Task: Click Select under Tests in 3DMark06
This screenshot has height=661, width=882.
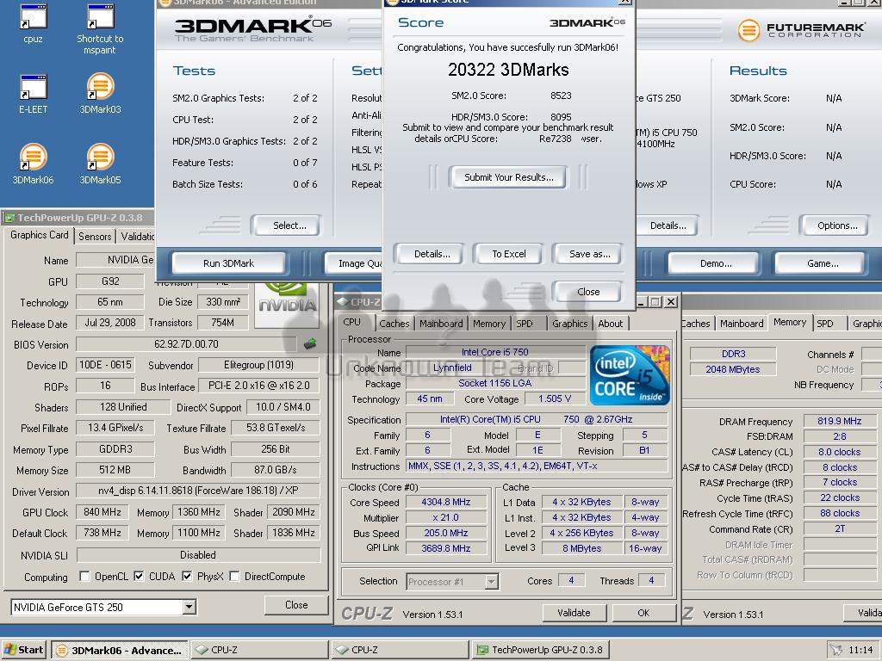Action: [x=289, y=225]
